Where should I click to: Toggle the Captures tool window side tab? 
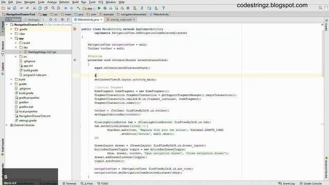click(x=3, y=68)
